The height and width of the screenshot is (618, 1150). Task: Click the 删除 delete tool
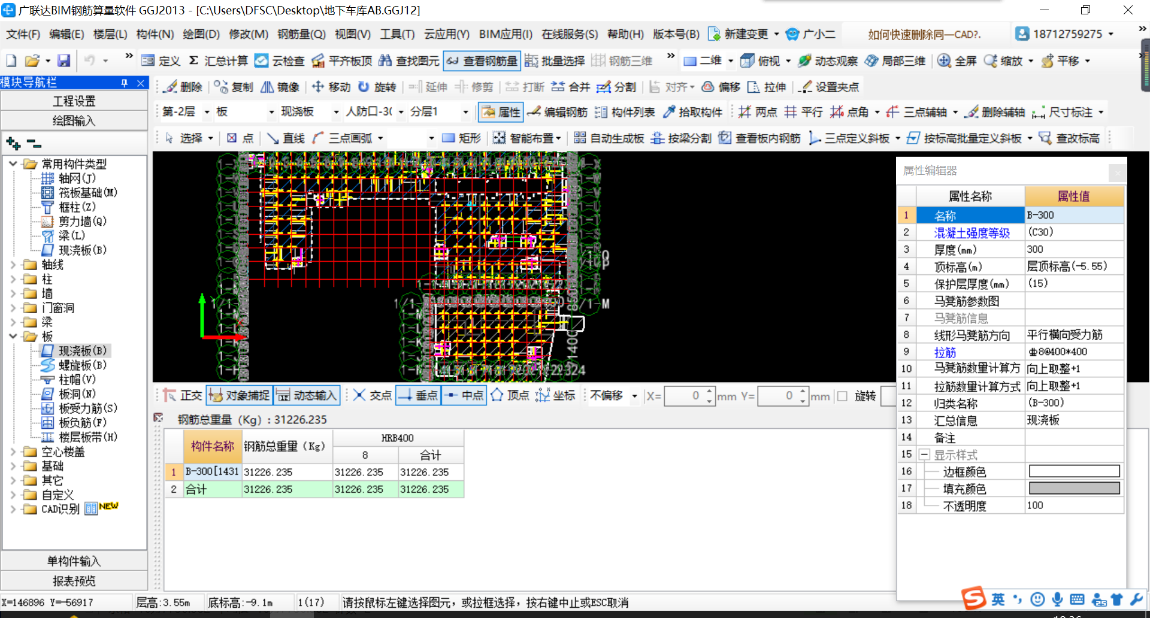click(183, 87)
